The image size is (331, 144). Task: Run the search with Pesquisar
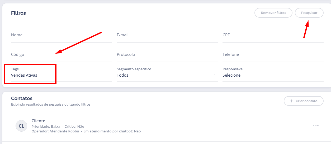coord(309,13)
